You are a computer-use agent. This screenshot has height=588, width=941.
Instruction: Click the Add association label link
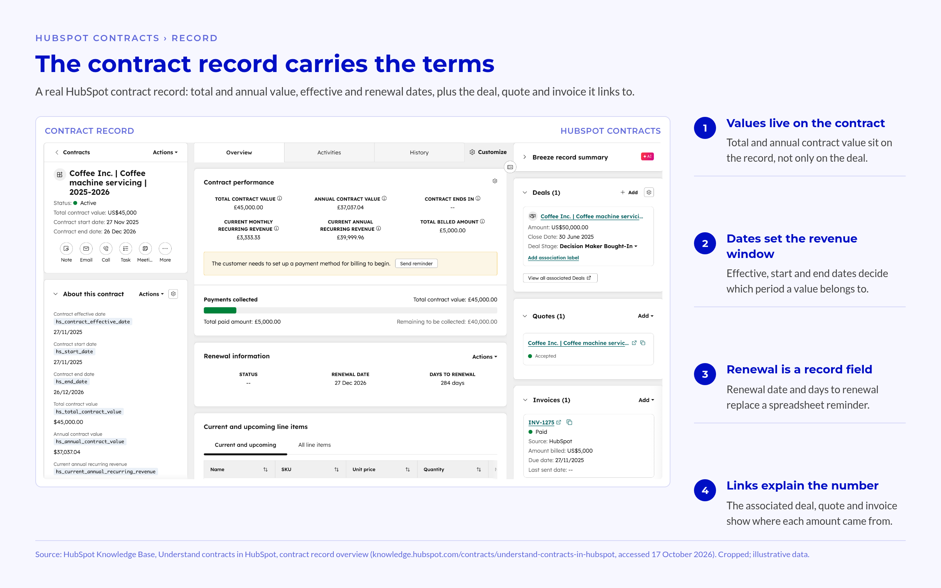(x=553, y=258)
